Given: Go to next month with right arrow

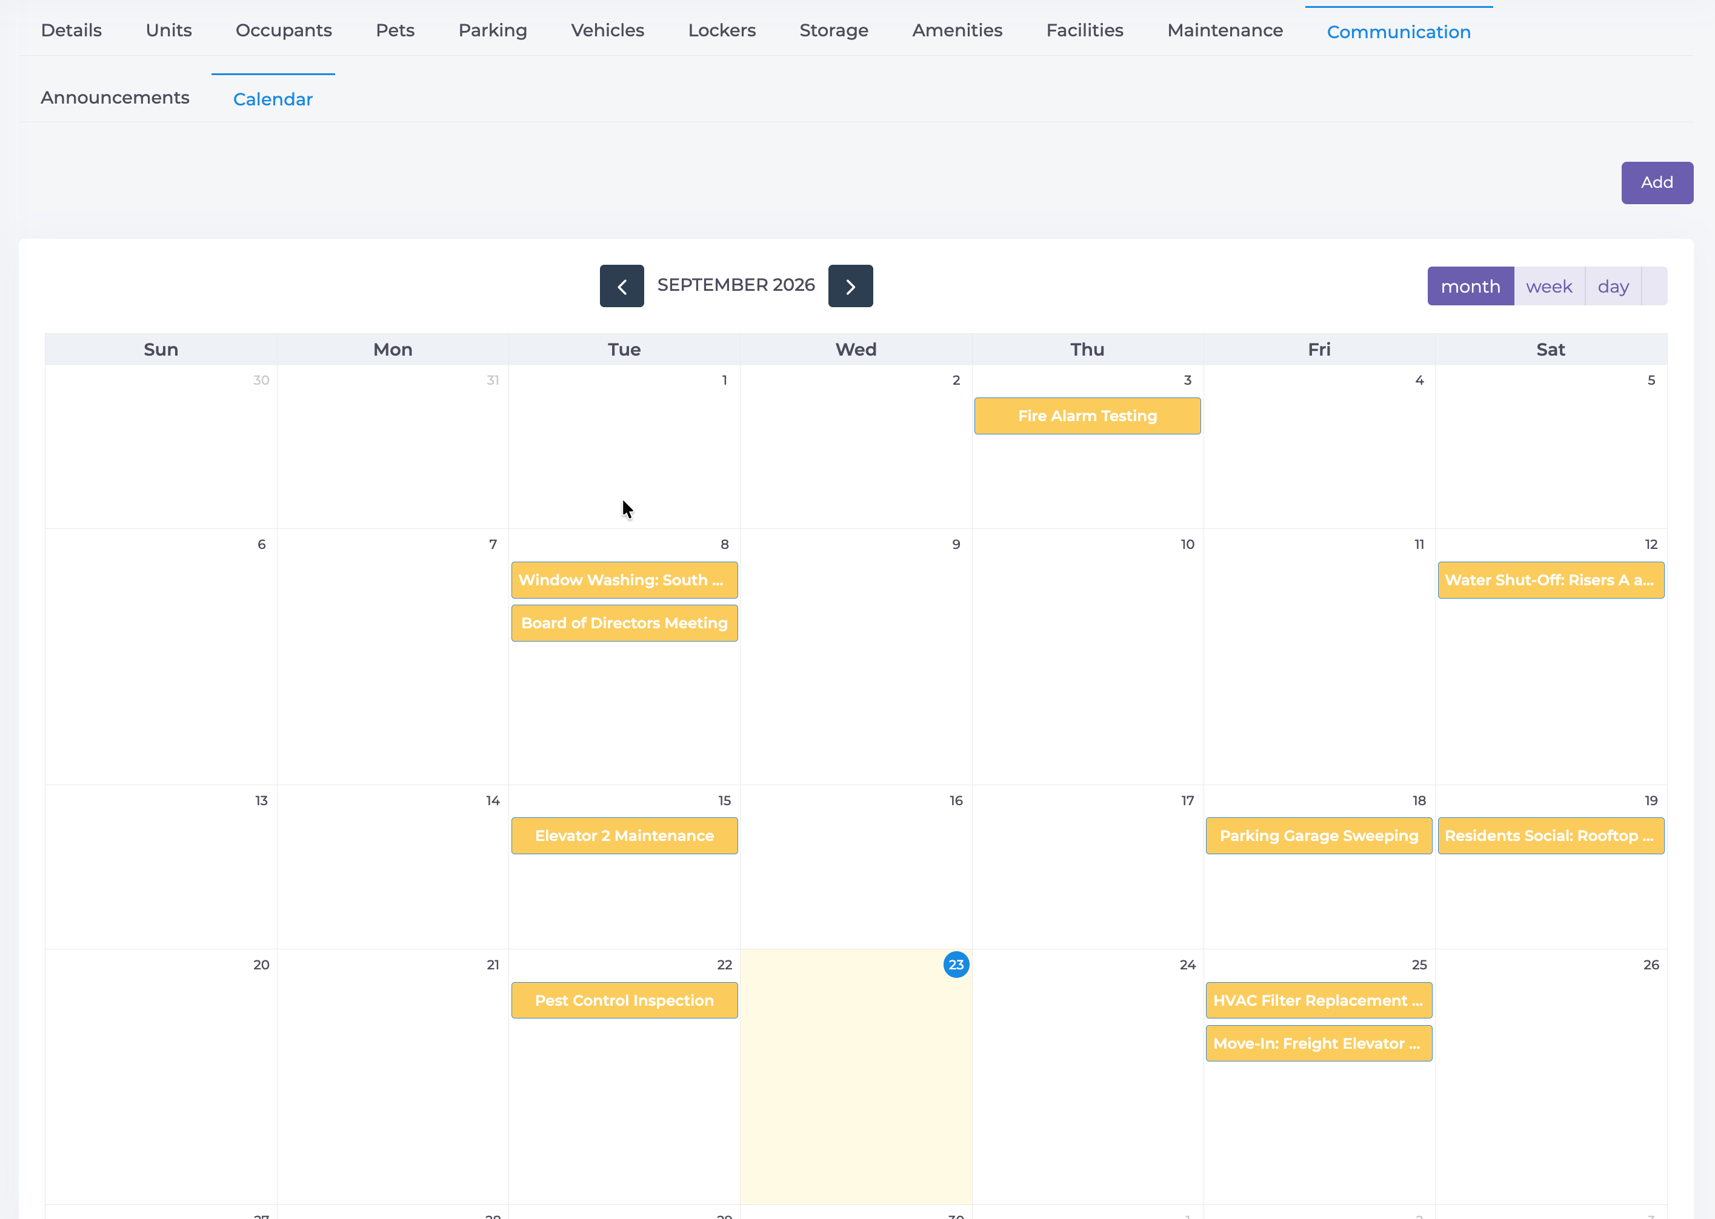Looking at the screenshot, I should (850, 286).
